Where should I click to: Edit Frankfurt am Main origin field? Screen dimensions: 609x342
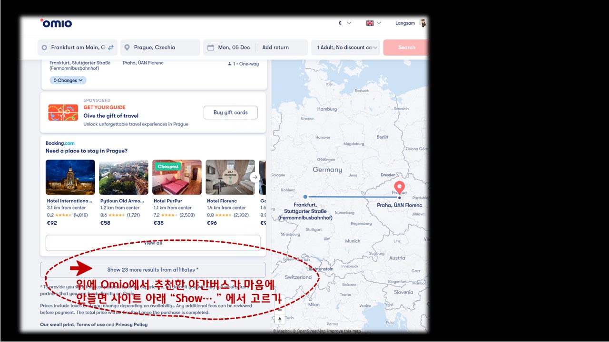pyautogui.click(x=78, y=47)
